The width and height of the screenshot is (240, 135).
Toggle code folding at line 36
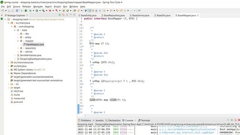coord(83,106)
